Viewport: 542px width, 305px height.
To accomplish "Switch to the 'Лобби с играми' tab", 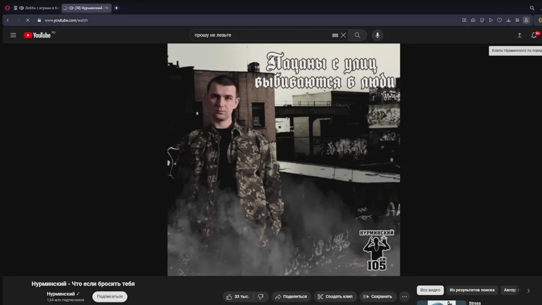I will tap(36, 8).
